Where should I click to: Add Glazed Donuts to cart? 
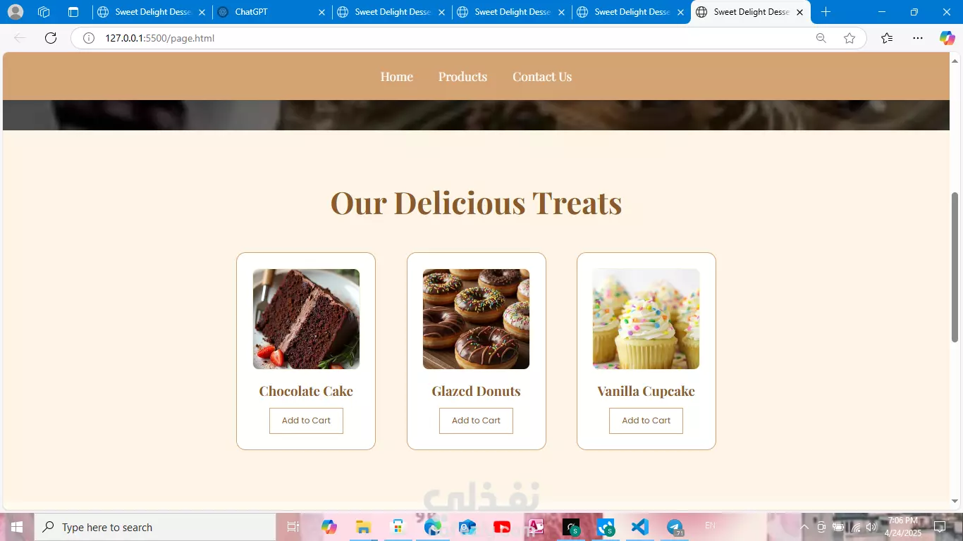[x=476, y=421]
